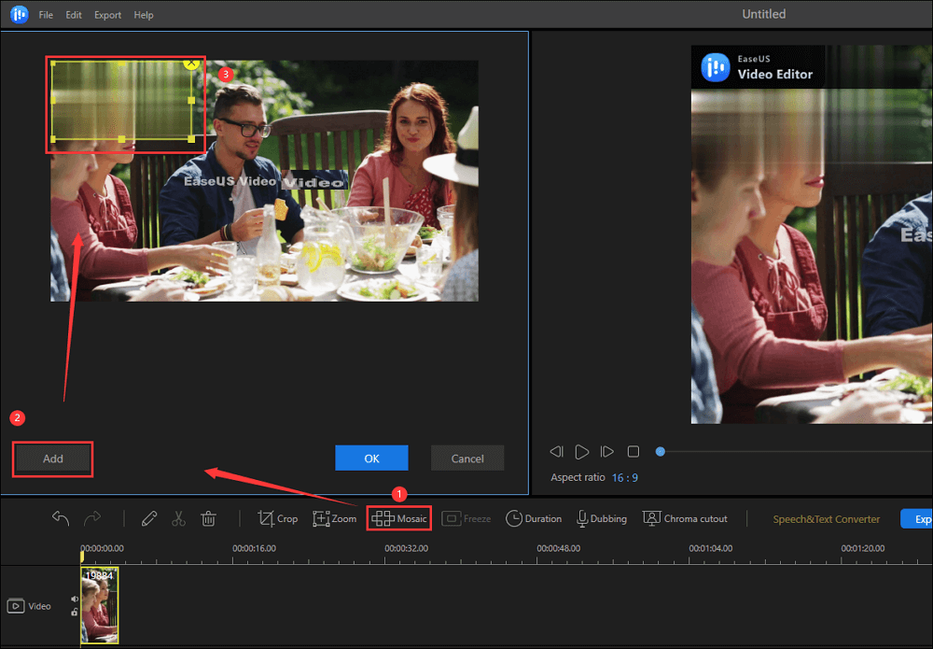Open the Export menu
This screenshot has width=933, height=649.
click(107, 15)
